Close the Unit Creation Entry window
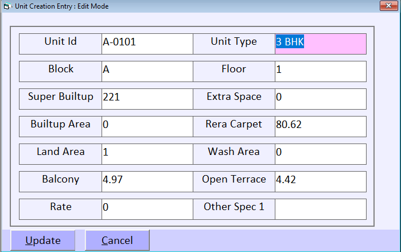Screen dimensions: 401x252 (388, 6)
